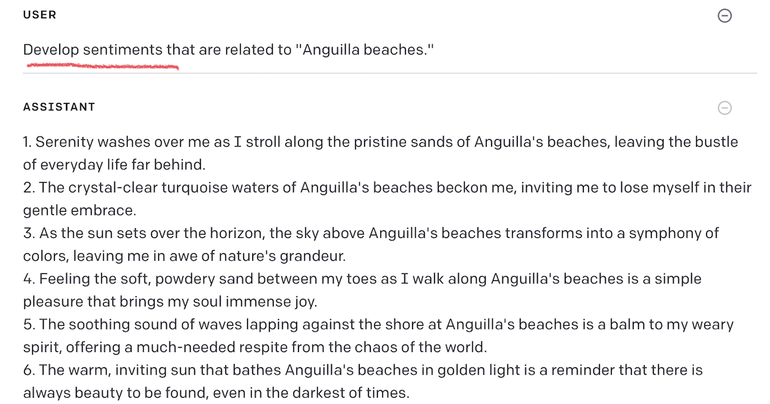The height and width of the screenshot is (404, 770).
Task: Click the 'As the sun sets' sentence
Action: pyautogui.click(x=371, y=233)
